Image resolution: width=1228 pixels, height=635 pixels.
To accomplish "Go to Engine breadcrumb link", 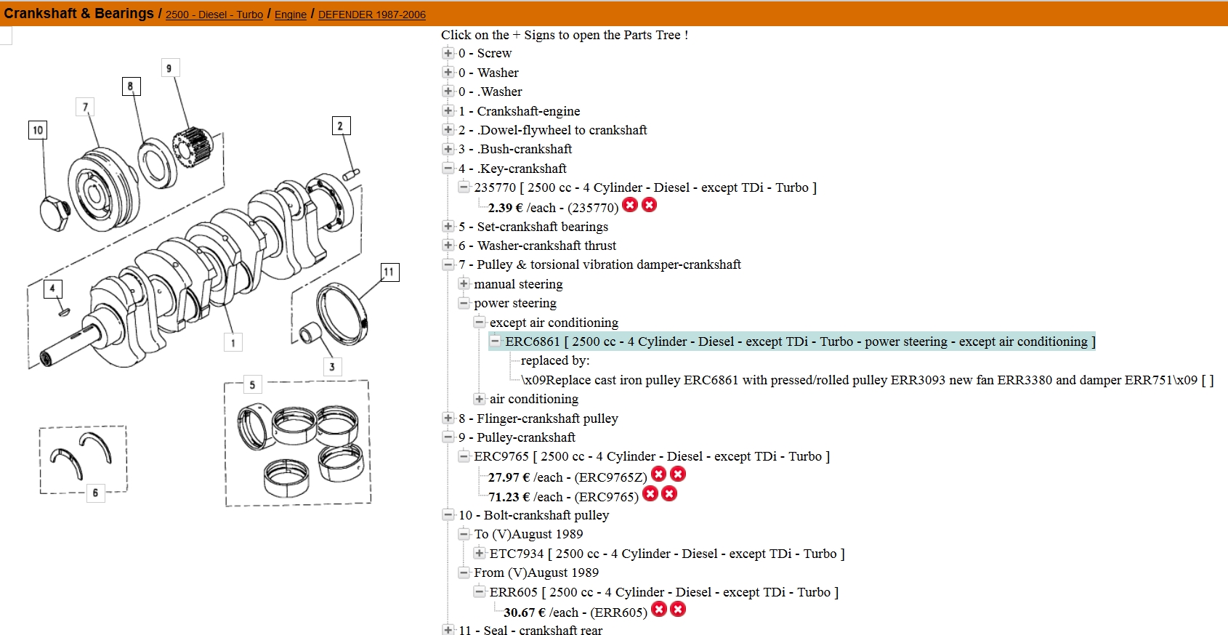I will (x=290, y=15).
